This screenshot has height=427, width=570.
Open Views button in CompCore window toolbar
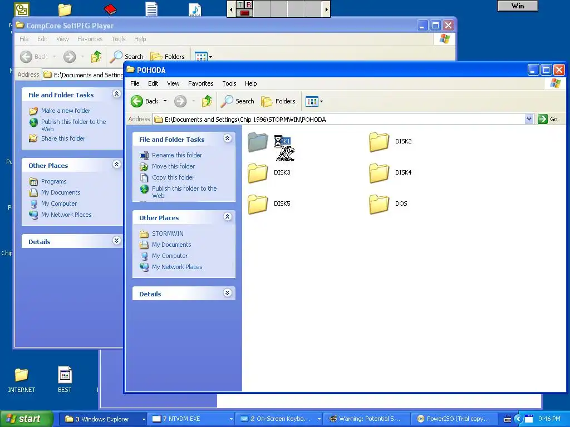pos(201,57)
